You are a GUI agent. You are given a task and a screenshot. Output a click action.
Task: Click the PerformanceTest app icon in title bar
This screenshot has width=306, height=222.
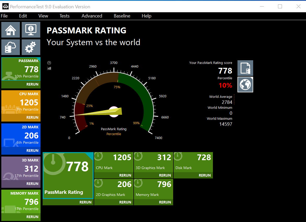pyautogui.click(x=5, y=7)
